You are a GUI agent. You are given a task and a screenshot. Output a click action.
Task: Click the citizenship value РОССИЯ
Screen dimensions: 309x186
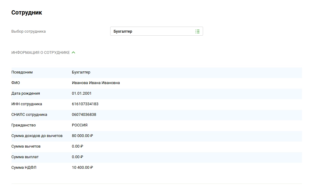pos(80,125)
